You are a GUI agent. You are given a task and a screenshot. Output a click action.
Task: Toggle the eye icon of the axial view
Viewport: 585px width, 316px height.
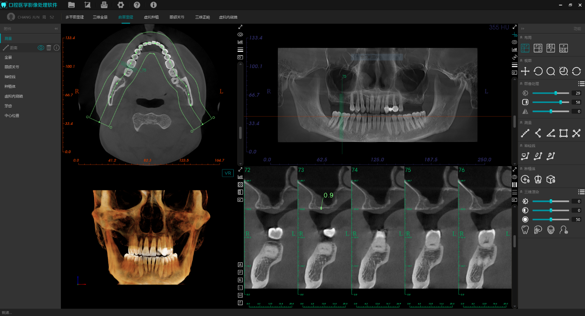240,34
